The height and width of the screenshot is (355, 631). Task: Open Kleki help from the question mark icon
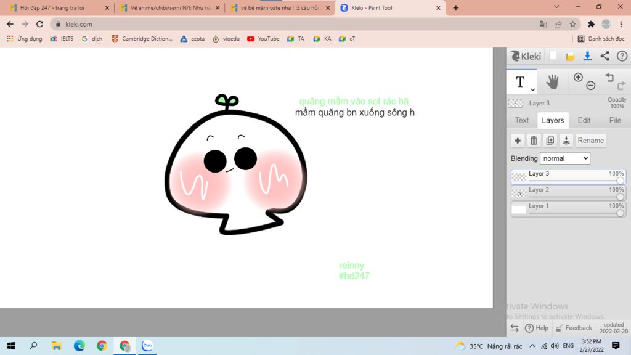622,56
